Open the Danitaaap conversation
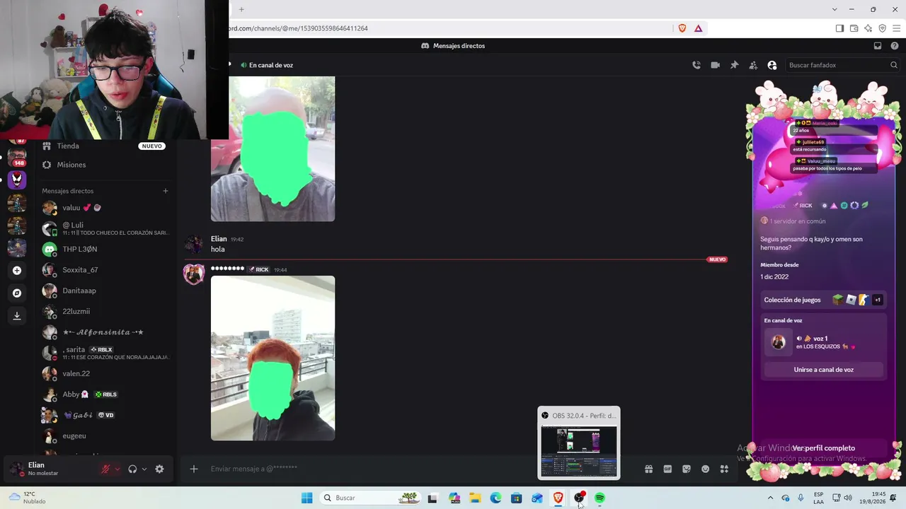The image size is (906, 509). coord(105,291)
